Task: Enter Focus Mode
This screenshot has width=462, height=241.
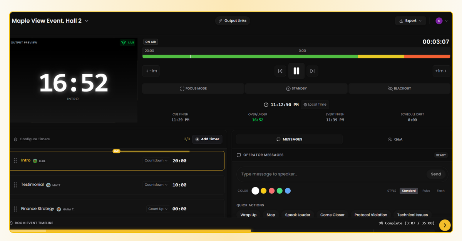Action: 193,88
